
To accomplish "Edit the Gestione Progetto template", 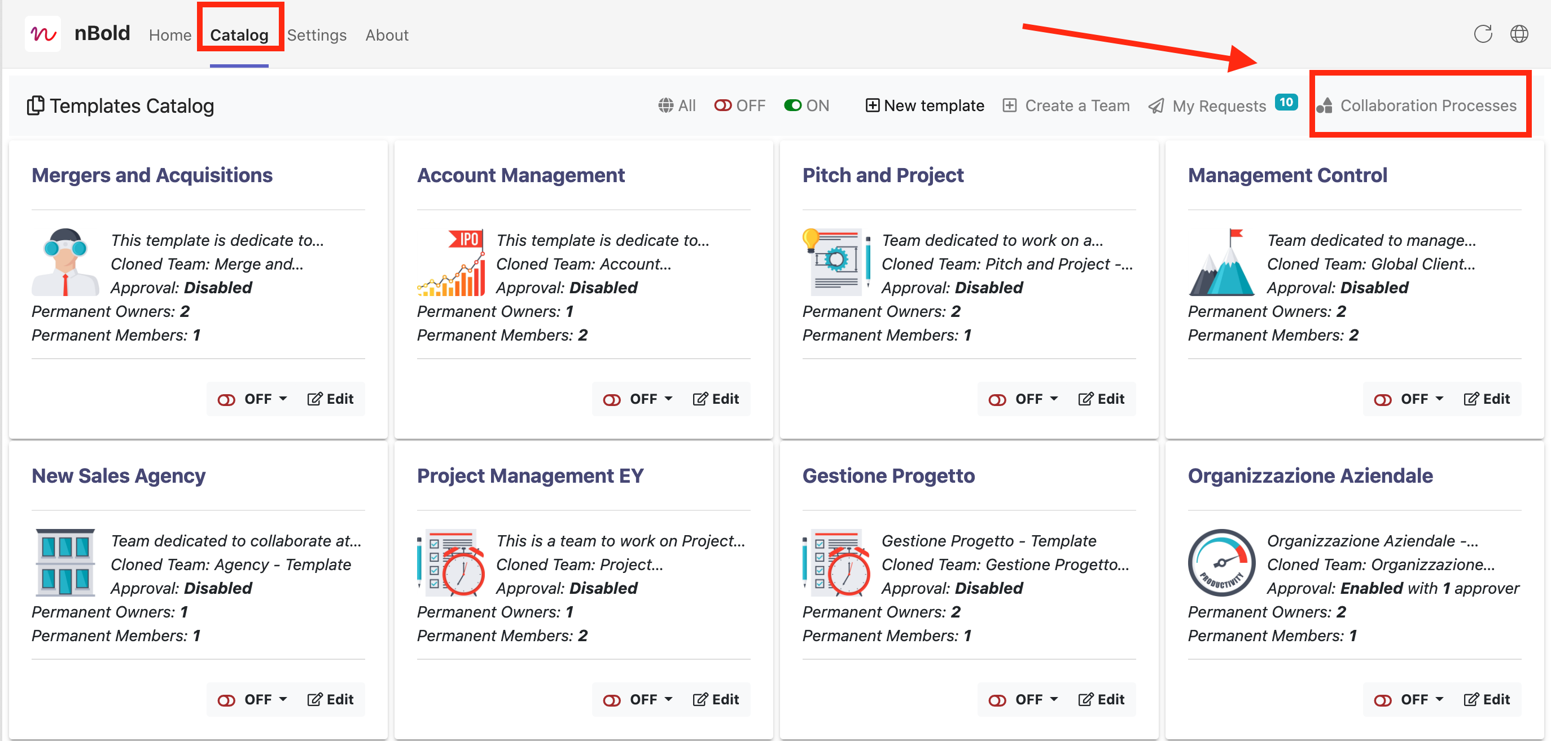I will [x=1101, y=699].
